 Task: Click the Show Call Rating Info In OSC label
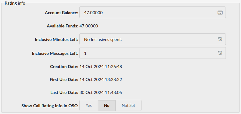click(x=50, y=106)
